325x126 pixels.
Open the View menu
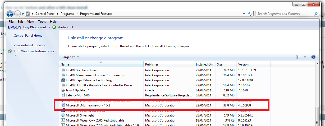click(x=30, y=22)
